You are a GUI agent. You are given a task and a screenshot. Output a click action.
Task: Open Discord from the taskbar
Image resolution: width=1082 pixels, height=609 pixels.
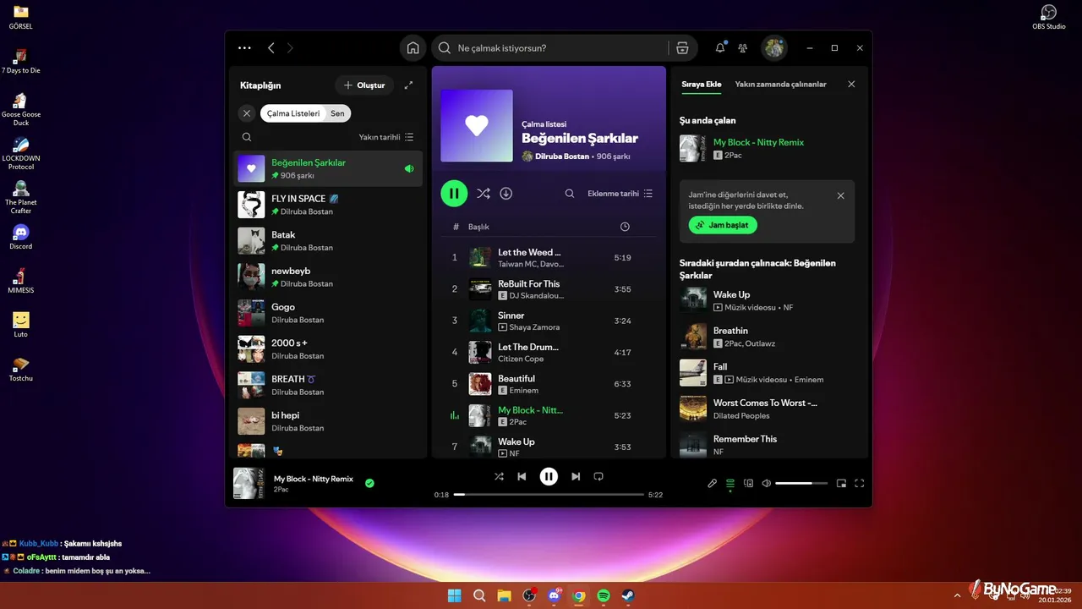pos(555,595)
